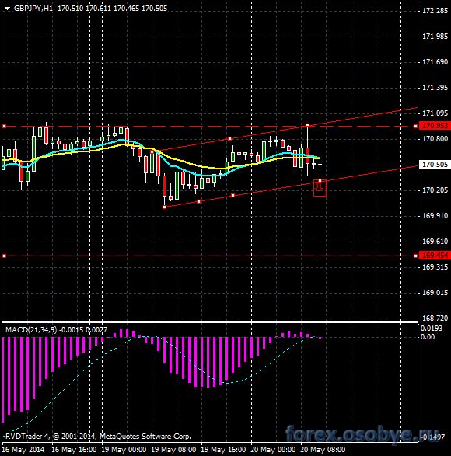This screenshot has width=451, height=456.
Task: Select left handle of 169.454 dashed line
Action: coord(4,256)
